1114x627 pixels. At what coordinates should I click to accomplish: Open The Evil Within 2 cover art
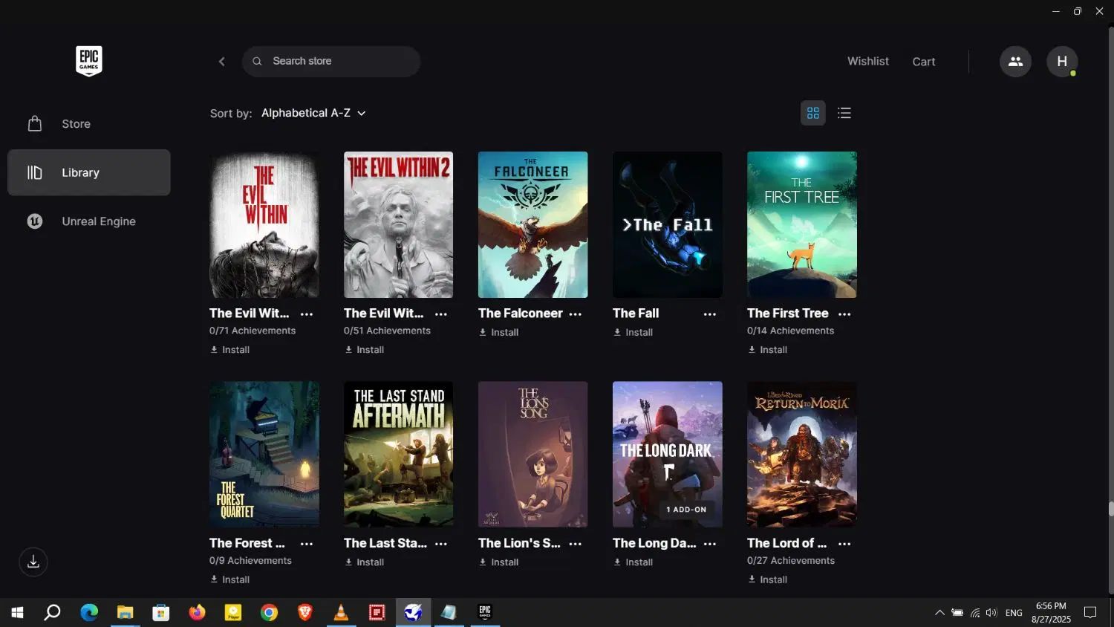[x=398, y=224]
